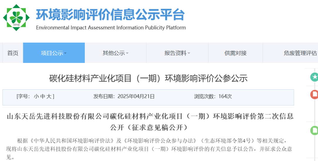Go to the 供需对接 menu item
Screen dimensions: 318x161
(236, 53)
